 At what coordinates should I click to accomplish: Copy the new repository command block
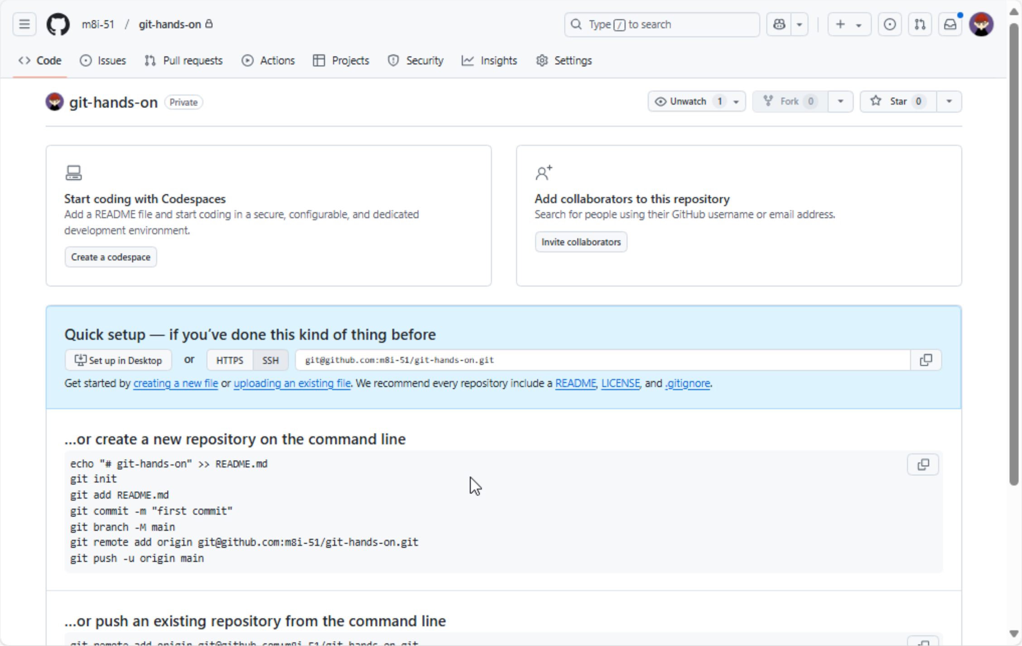click(923, 464)
